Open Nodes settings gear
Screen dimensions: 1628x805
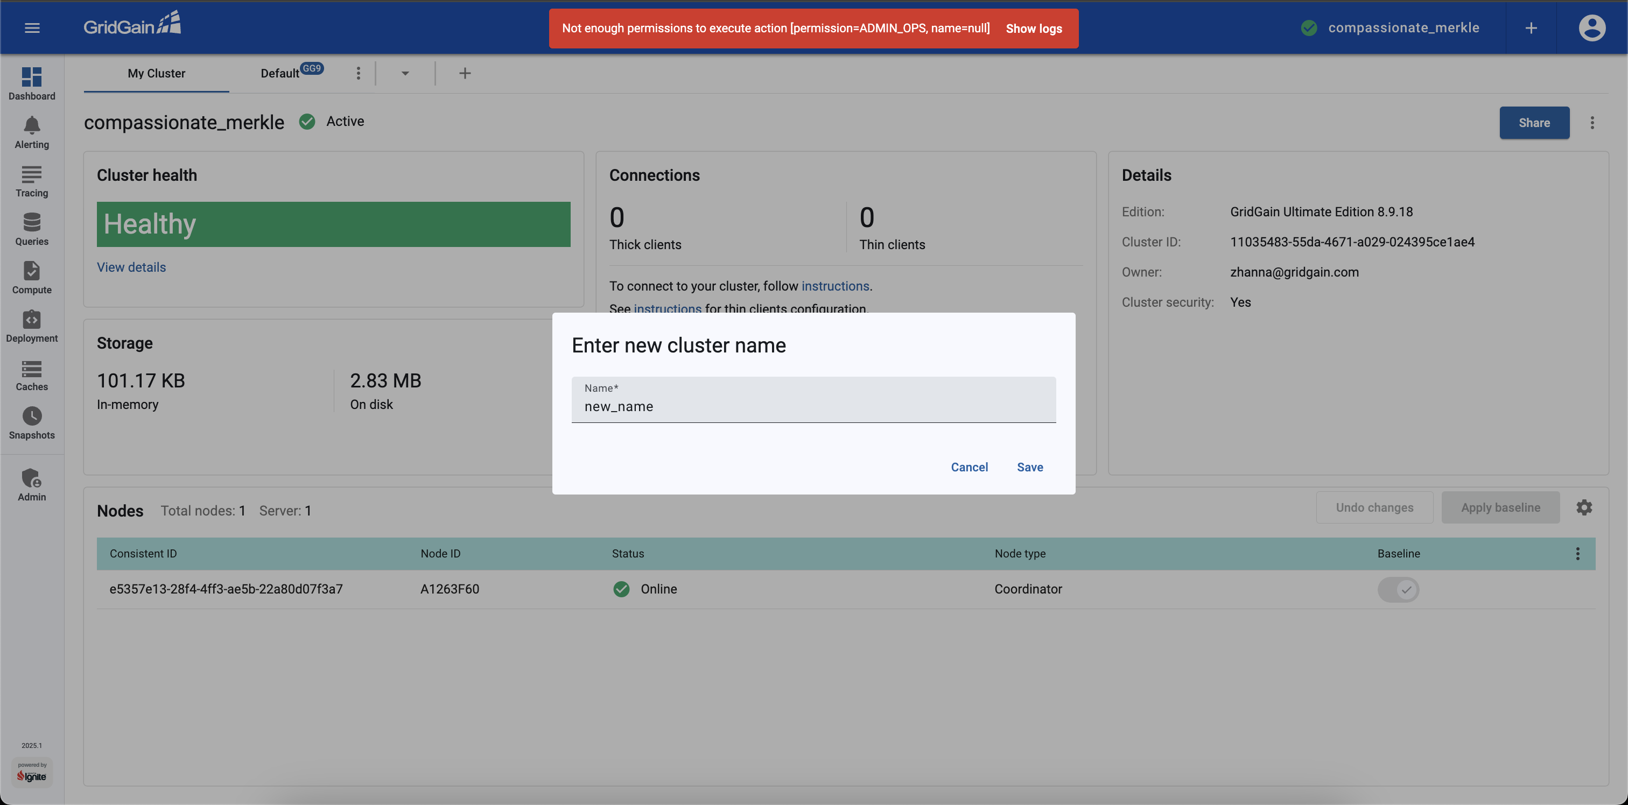pos(1584,507)
